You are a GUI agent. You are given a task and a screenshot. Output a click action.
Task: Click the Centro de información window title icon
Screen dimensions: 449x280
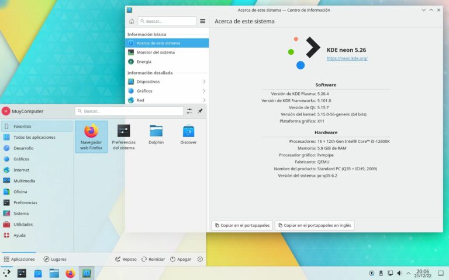coord(129,10)
